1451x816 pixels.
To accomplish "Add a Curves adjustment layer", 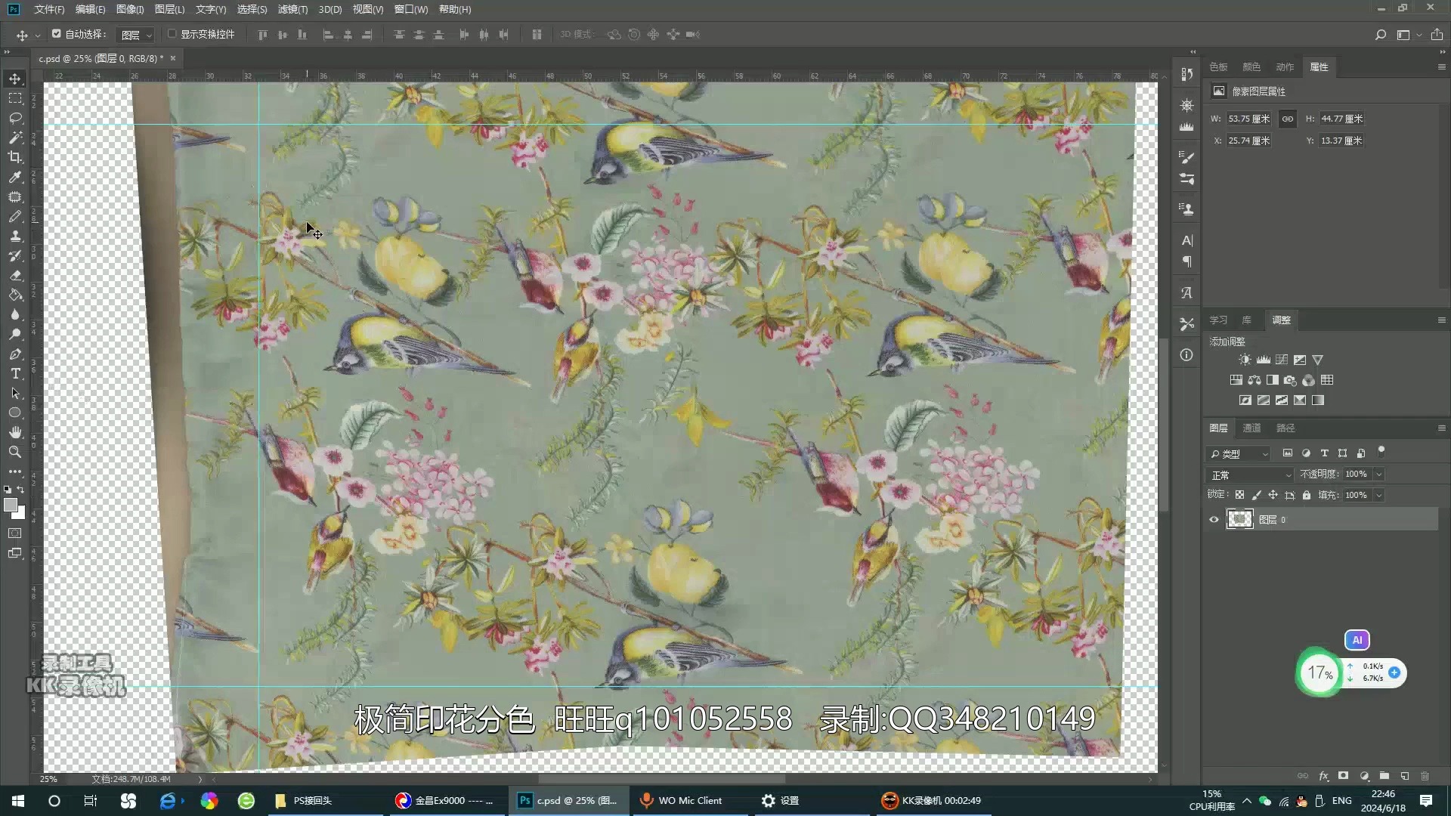I will [x=1282, y=360].
